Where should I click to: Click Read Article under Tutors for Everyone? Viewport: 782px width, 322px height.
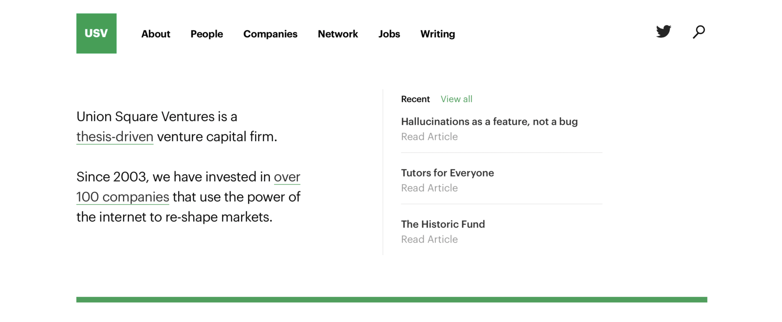(x=429, y=188)
